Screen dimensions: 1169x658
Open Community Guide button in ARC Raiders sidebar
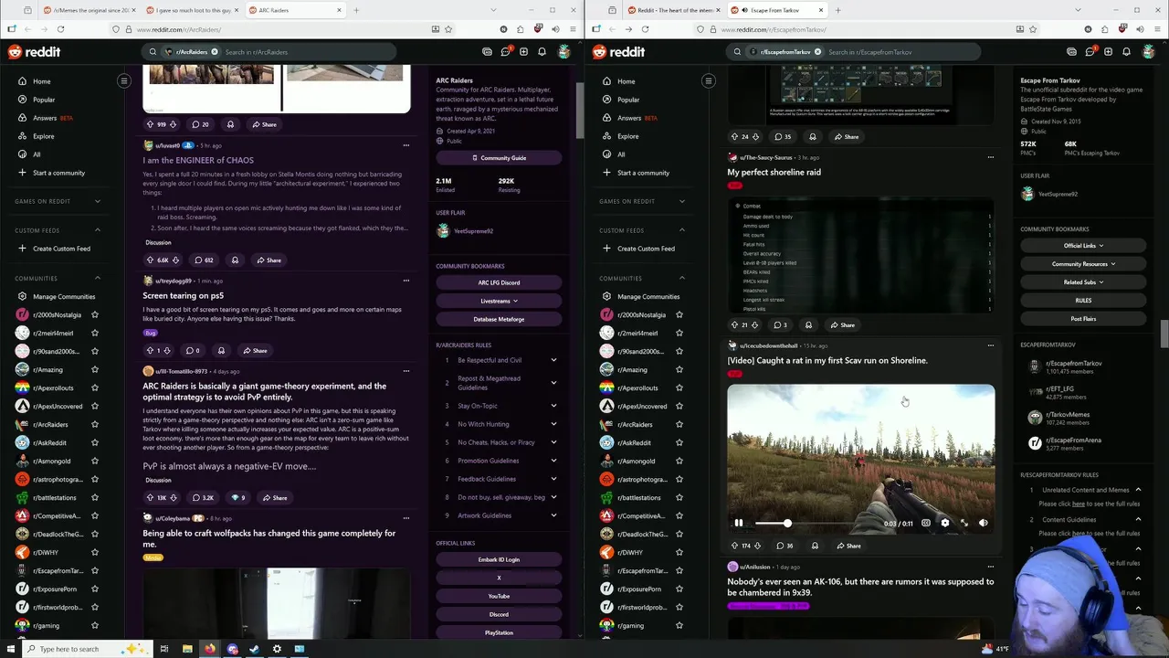[499, 158]
